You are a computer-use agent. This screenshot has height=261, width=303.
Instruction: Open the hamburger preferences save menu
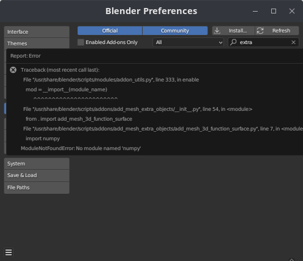[x=9, y=252]
